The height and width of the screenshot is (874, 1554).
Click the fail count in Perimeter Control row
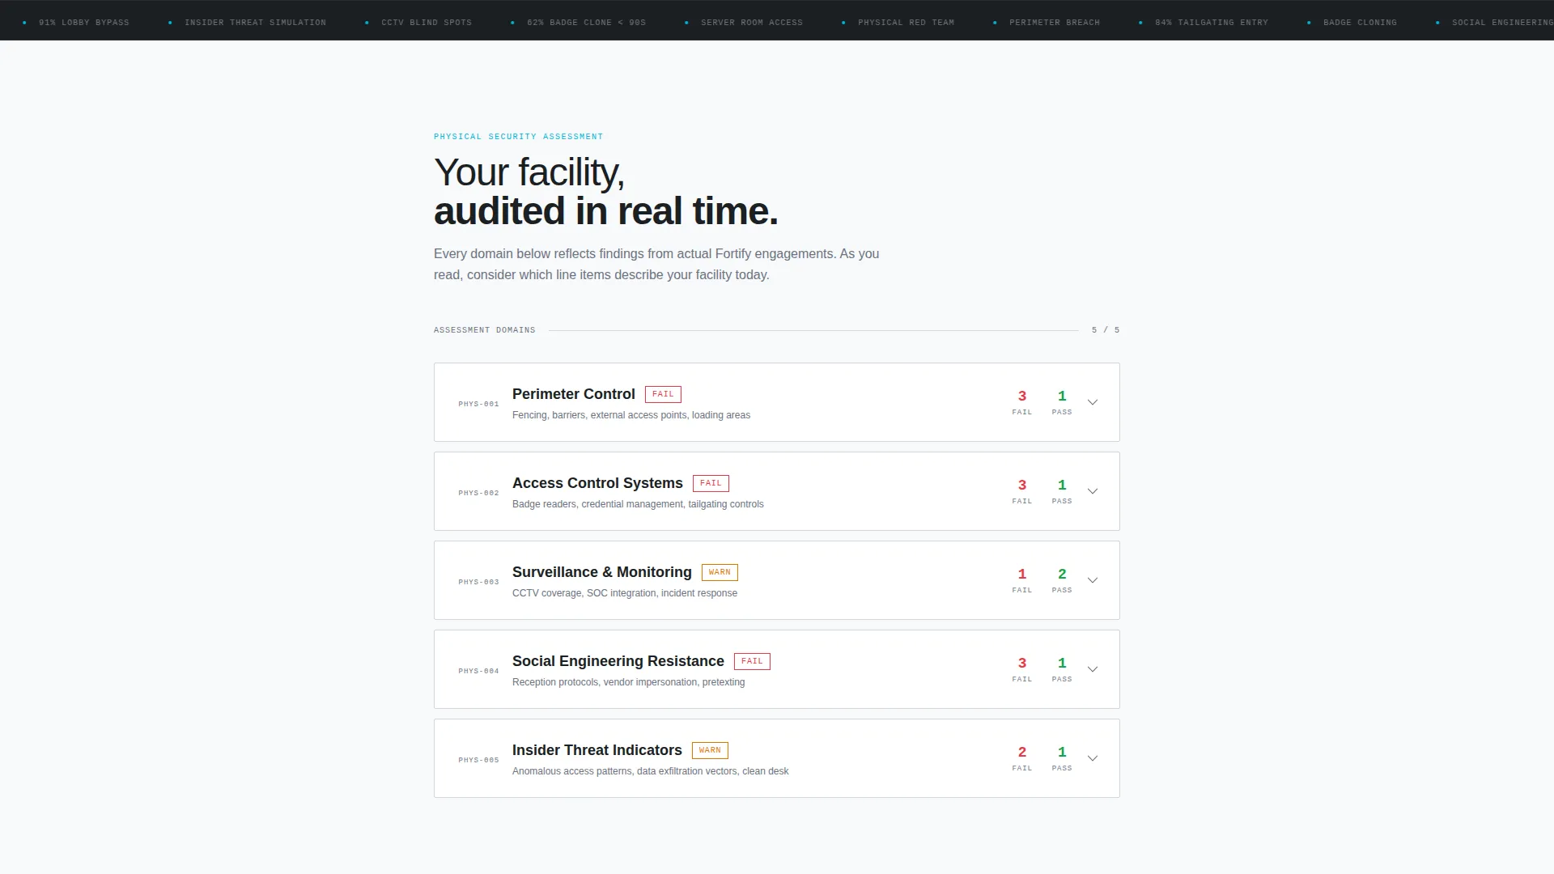coord(1022,396)
